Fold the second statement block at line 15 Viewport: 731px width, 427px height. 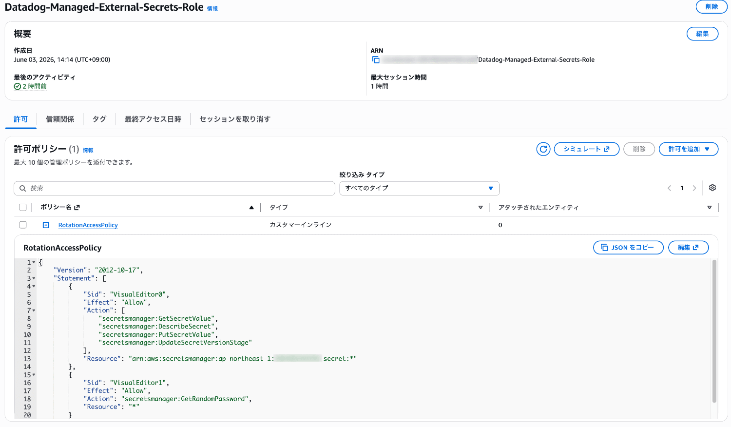pyautogui.click(x=34, y=375)
